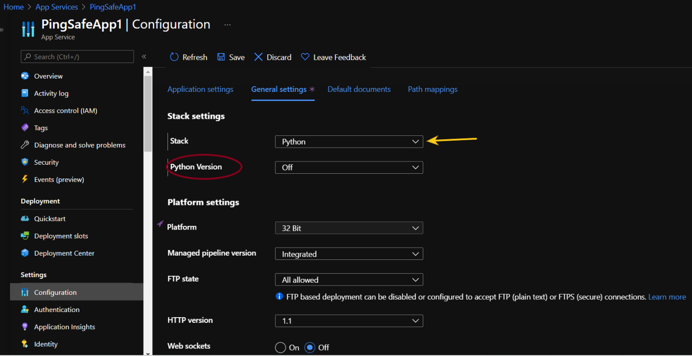Switch to the Path mappings tab
692x356 pixels.
pos(432,89)
